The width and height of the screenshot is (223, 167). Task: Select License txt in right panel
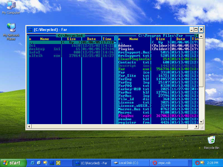pos(158,102)
